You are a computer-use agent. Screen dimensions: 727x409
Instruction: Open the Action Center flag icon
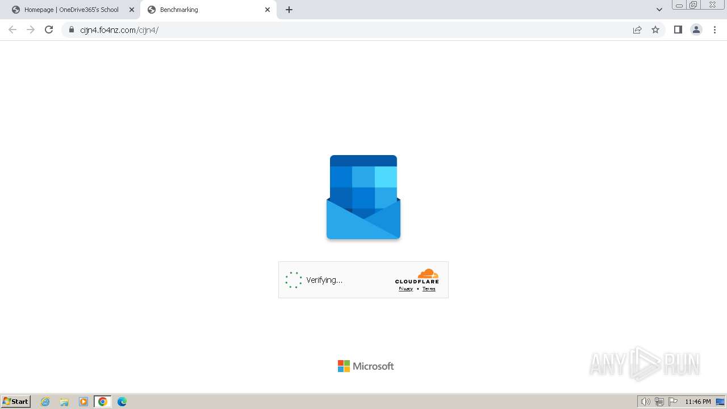pyautogui.click(x=673, y=402)
